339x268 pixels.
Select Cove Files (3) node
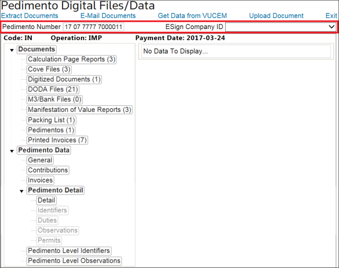point(49,69)
